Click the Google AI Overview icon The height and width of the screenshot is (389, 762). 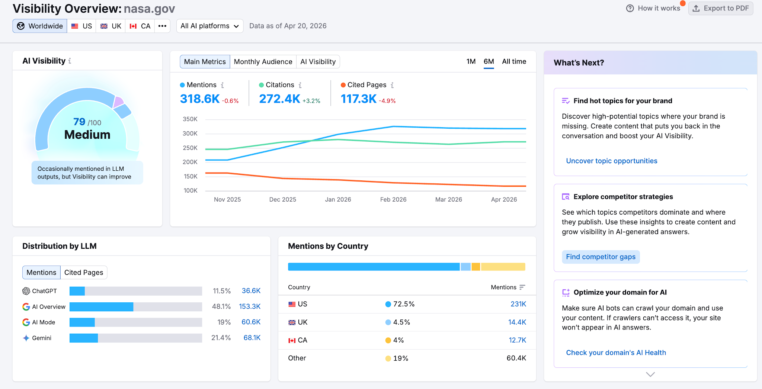(26, 307)
